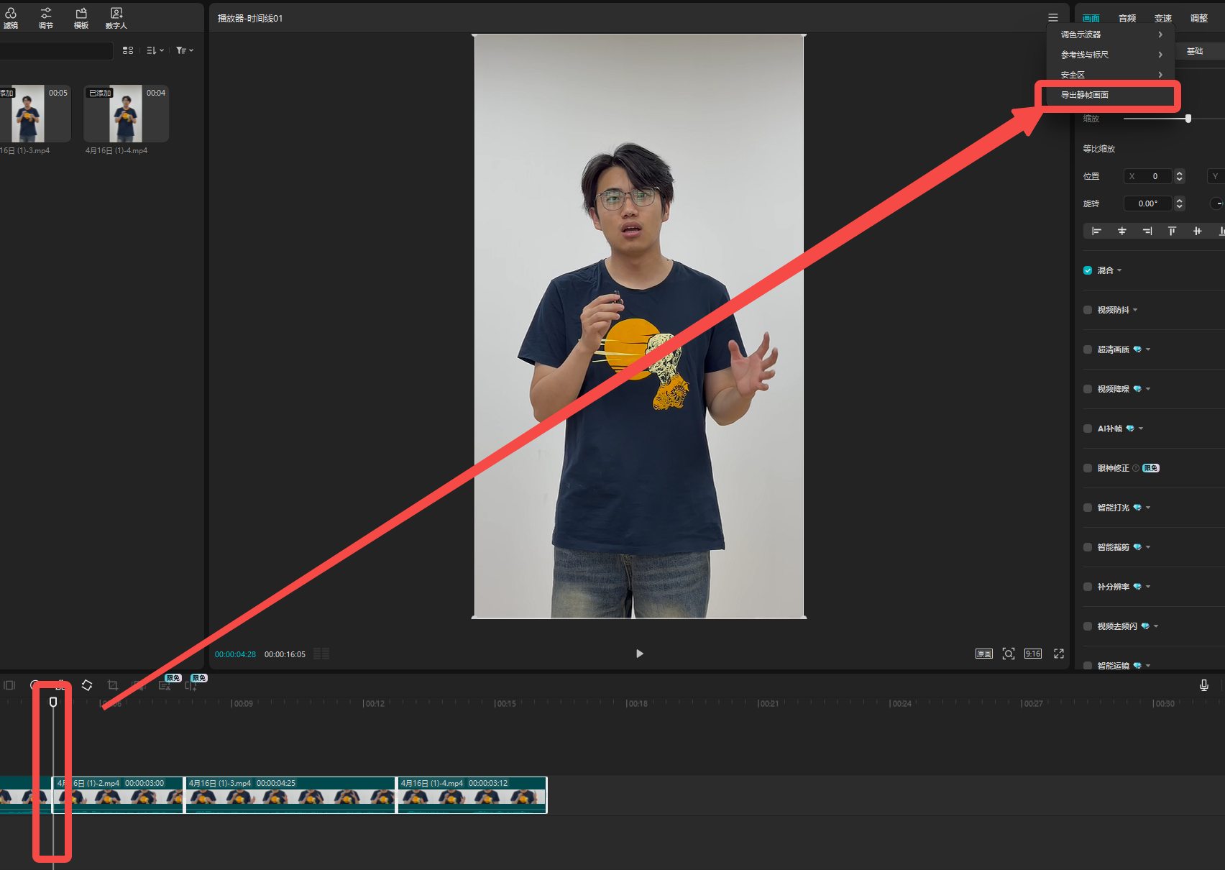Image resolution: width=1225 pixels, height=870 pixels.
Task: Click the rotate icon in timeline toolbar
Action: click(x=87, y=685)
